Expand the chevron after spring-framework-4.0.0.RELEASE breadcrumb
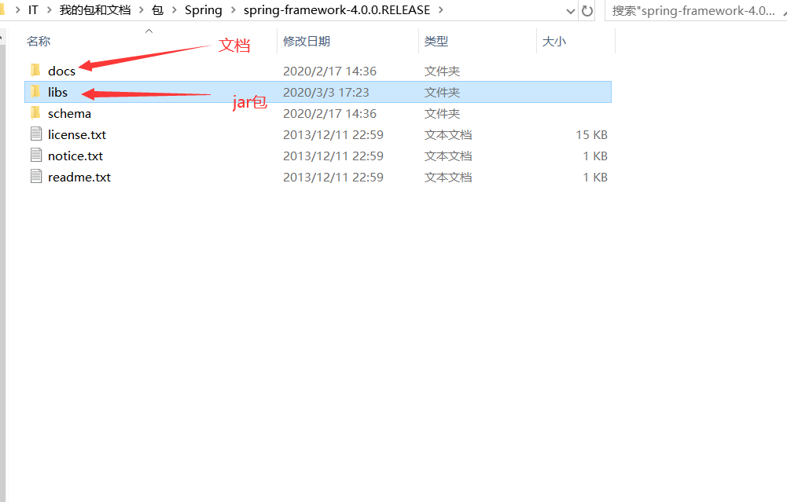787x502 pixels. click(441, 10)
